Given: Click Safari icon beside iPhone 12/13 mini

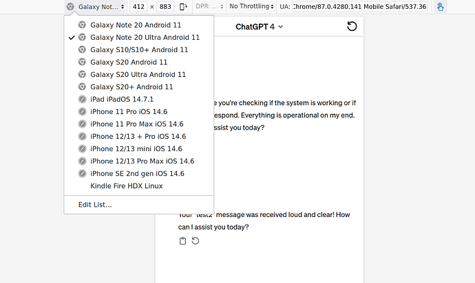Looking at the screenshot, I should [82, 149].
